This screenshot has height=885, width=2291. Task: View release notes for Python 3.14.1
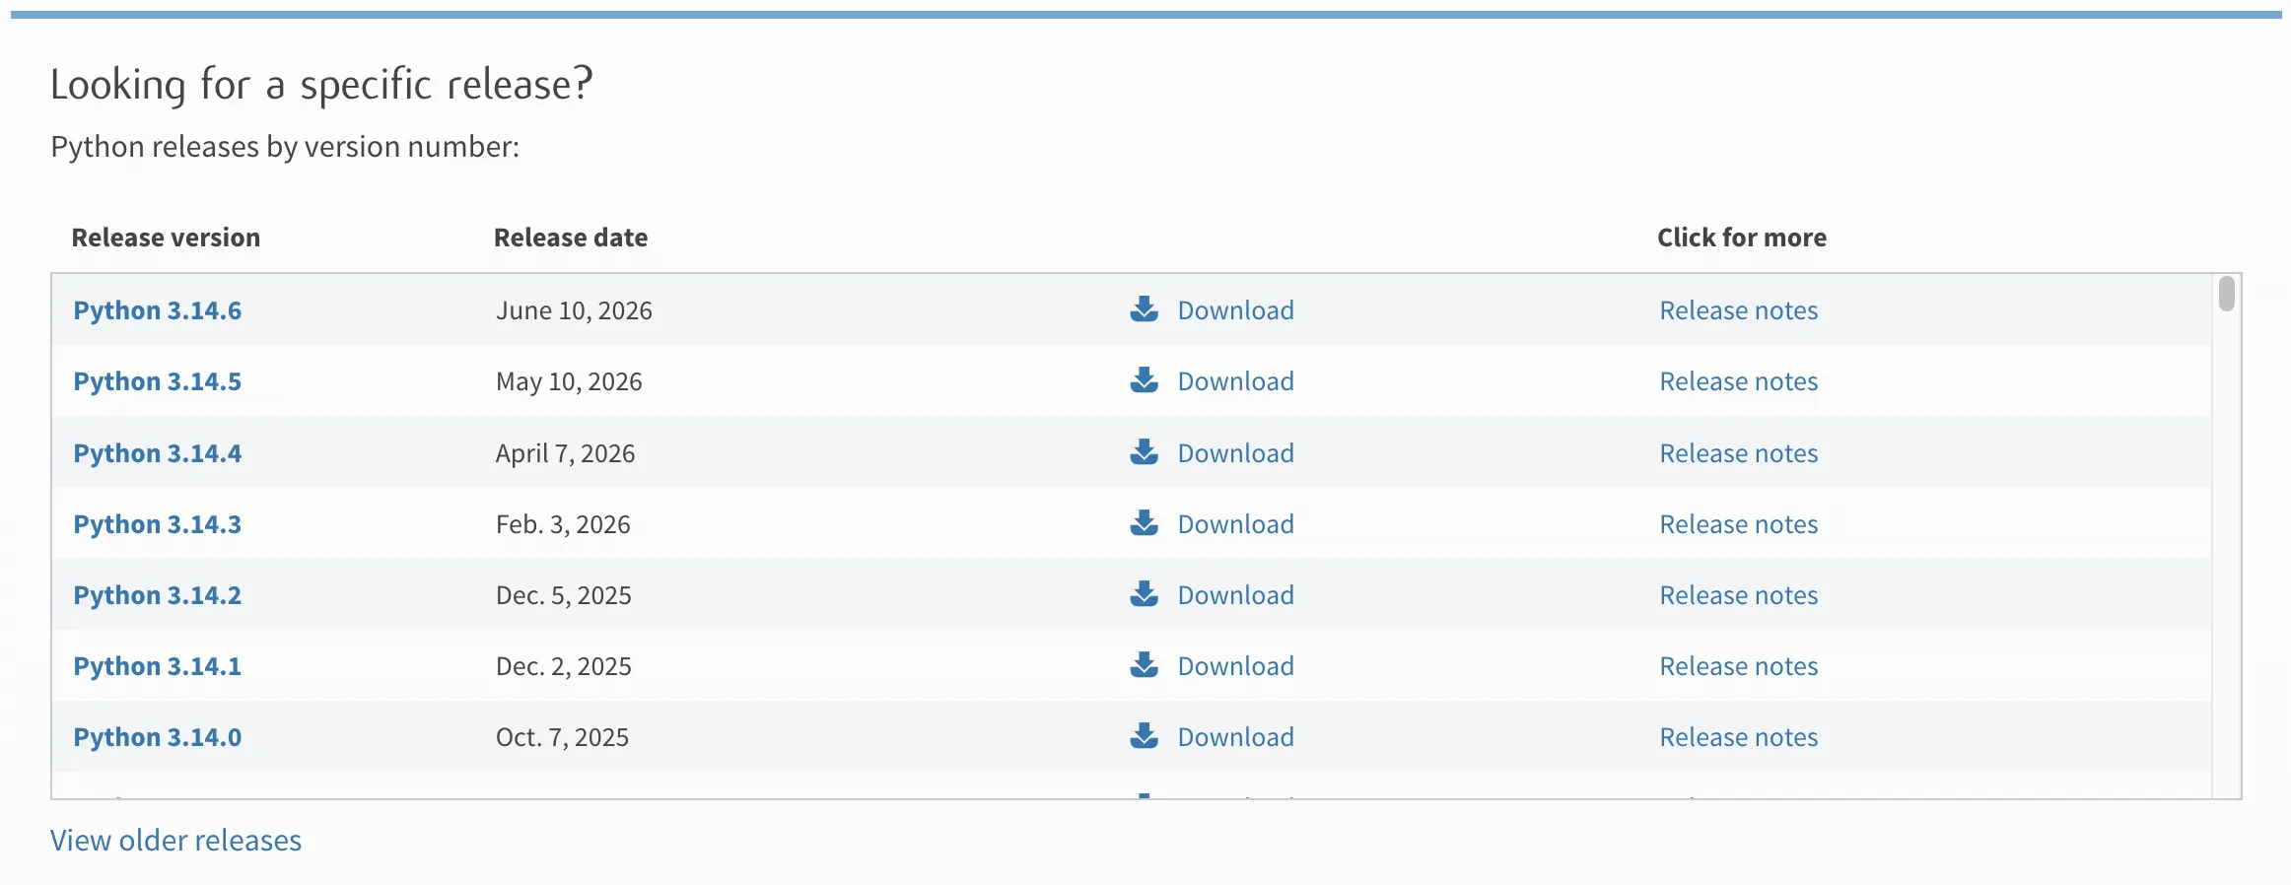(1739, 666)
